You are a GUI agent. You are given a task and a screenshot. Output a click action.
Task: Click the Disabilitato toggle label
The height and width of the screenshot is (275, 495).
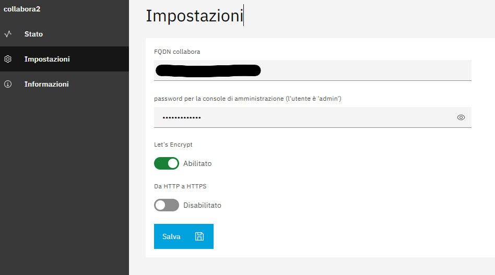[x=202, y=205]
